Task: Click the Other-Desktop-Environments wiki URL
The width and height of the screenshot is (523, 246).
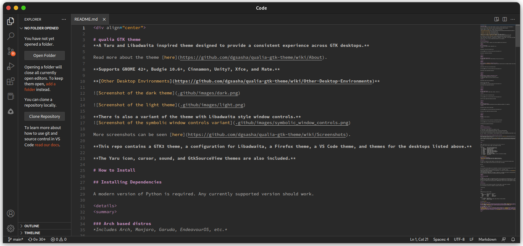Action: tap(273, 81)
